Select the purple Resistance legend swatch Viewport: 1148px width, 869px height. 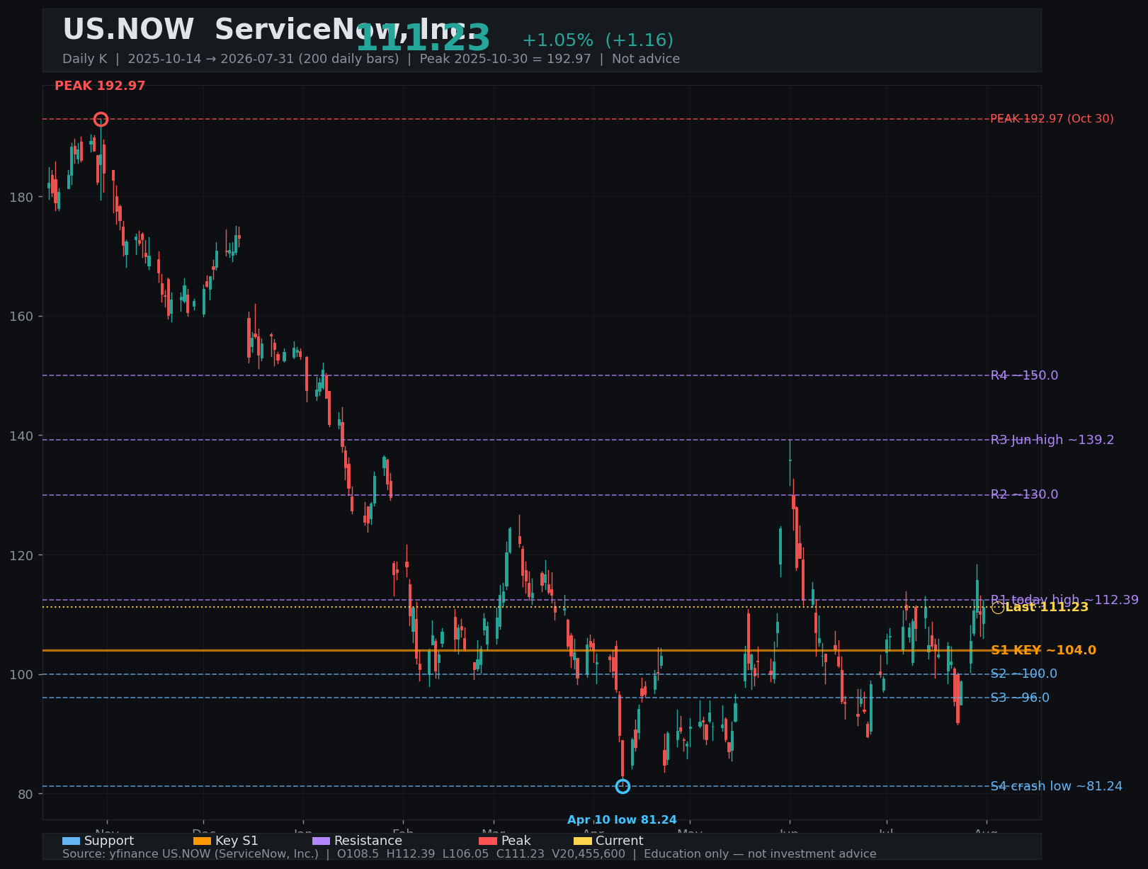coord(321,841)
